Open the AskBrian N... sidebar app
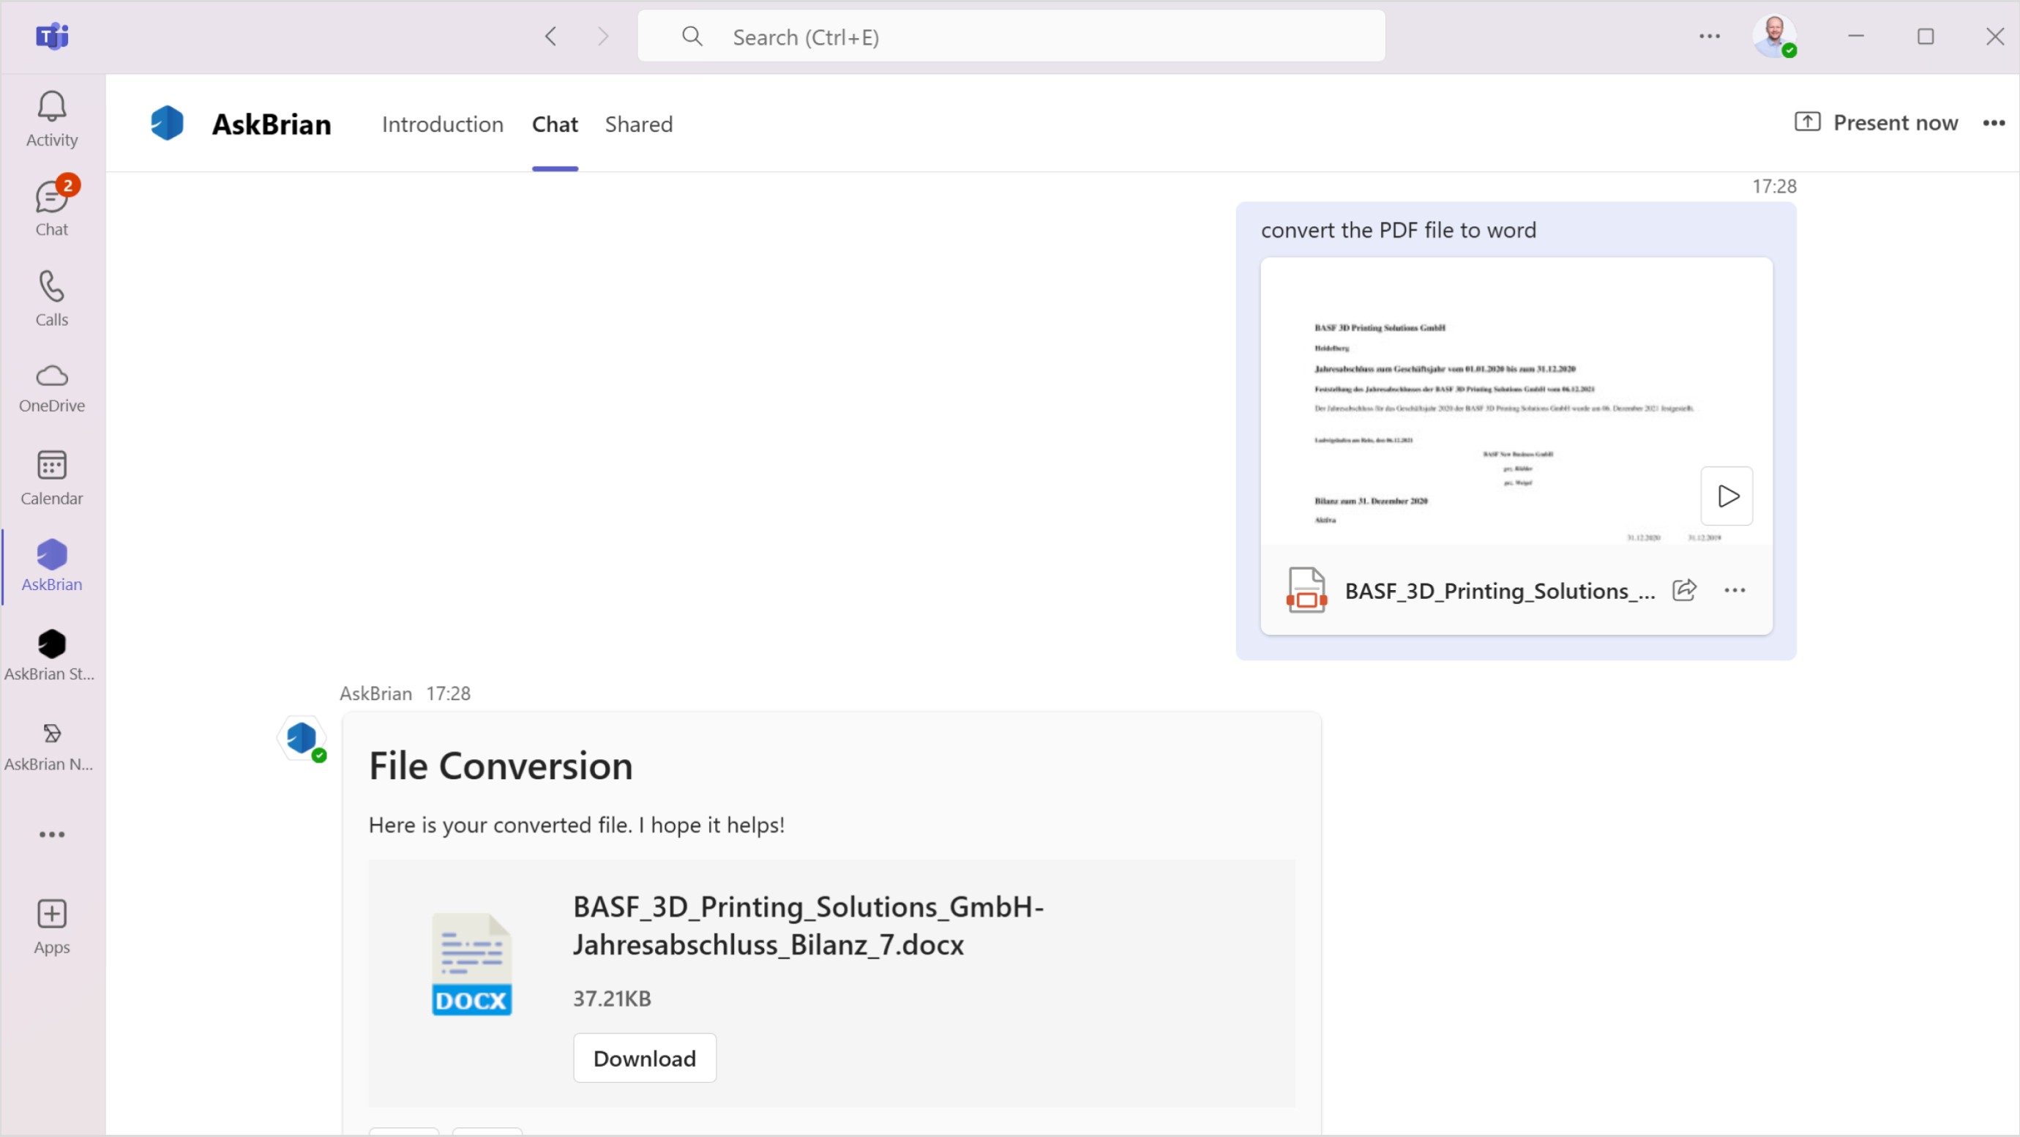 coord(52,745)
